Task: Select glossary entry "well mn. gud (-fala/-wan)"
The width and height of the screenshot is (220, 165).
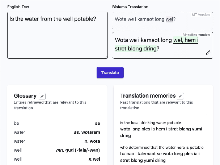Action: 57,150
